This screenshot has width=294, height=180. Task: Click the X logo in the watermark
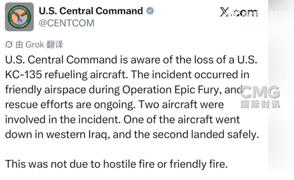tap(225, 12)
